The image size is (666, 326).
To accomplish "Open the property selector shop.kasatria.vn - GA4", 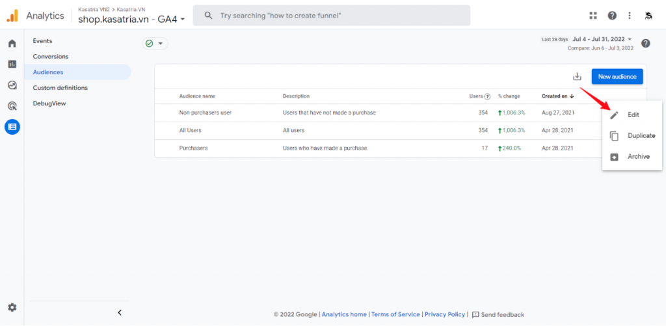I will point(131,19).
